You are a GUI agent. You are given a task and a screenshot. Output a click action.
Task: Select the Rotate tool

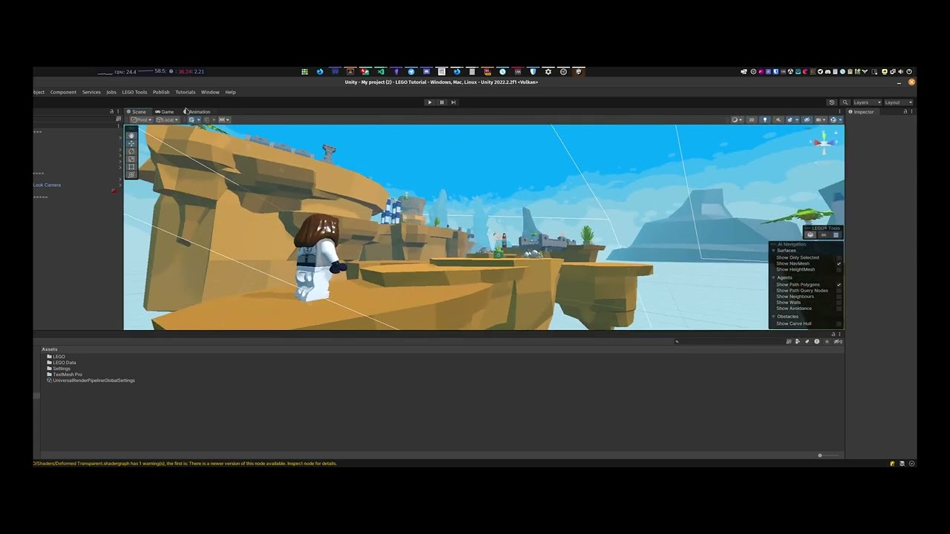131,151
